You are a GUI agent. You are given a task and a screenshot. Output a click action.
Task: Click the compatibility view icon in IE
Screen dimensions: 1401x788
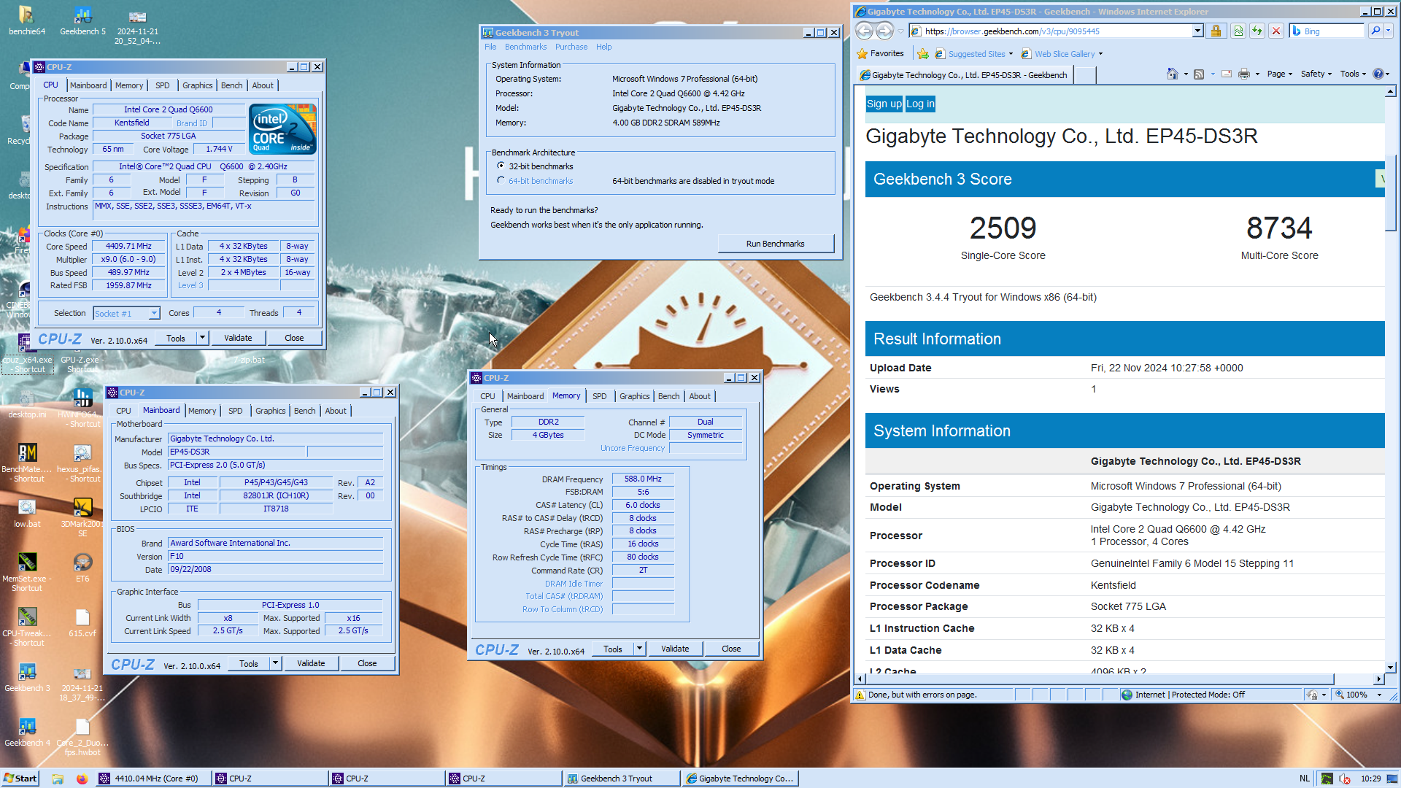[1238, 31]
